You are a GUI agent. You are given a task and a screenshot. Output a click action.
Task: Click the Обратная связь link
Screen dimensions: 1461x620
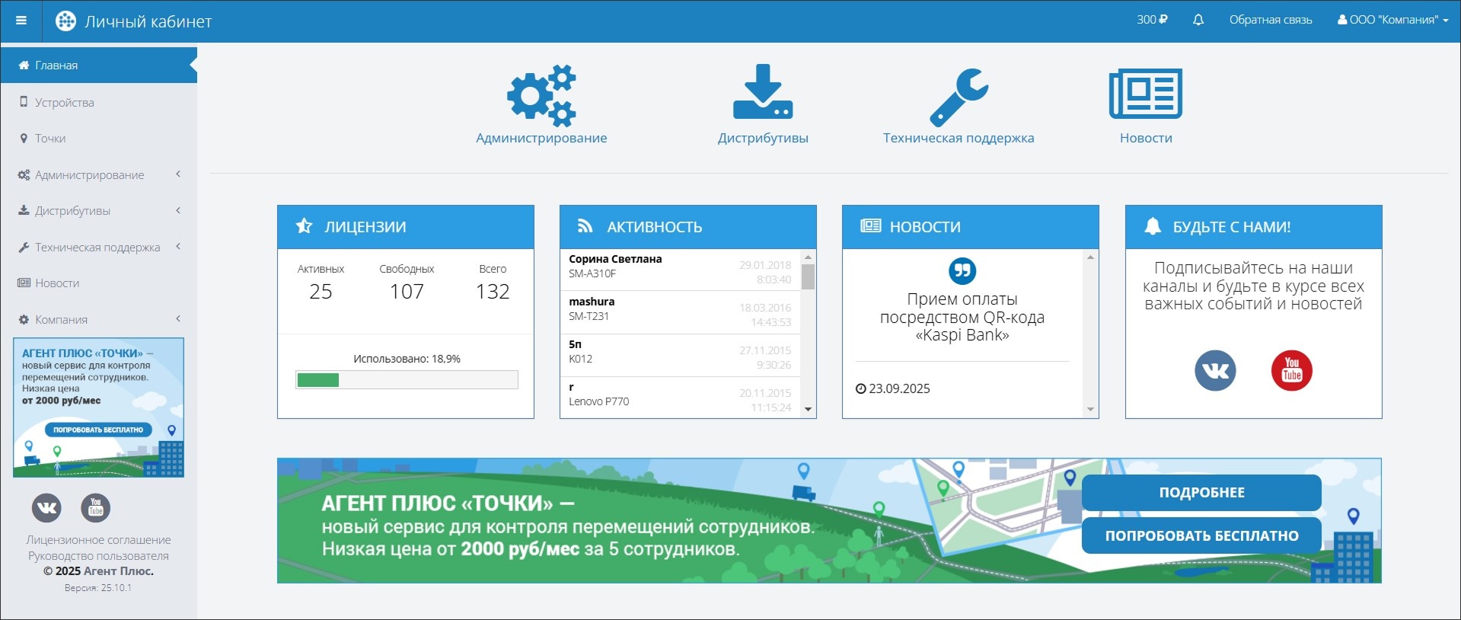[x=1270, y=20]
